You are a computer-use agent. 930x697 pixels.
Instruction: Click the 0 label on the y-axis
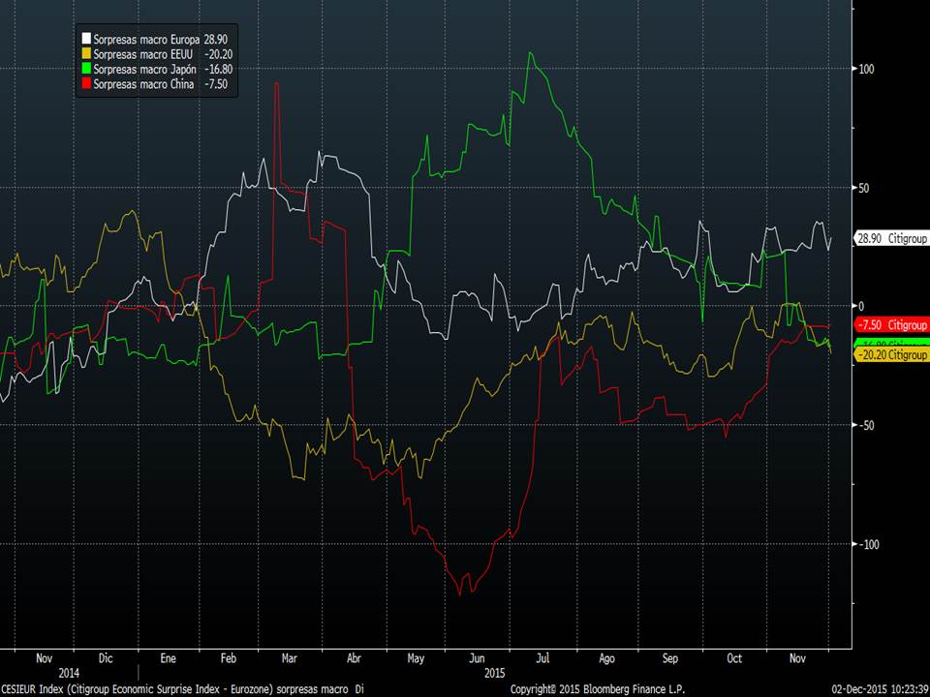[862, 307]
